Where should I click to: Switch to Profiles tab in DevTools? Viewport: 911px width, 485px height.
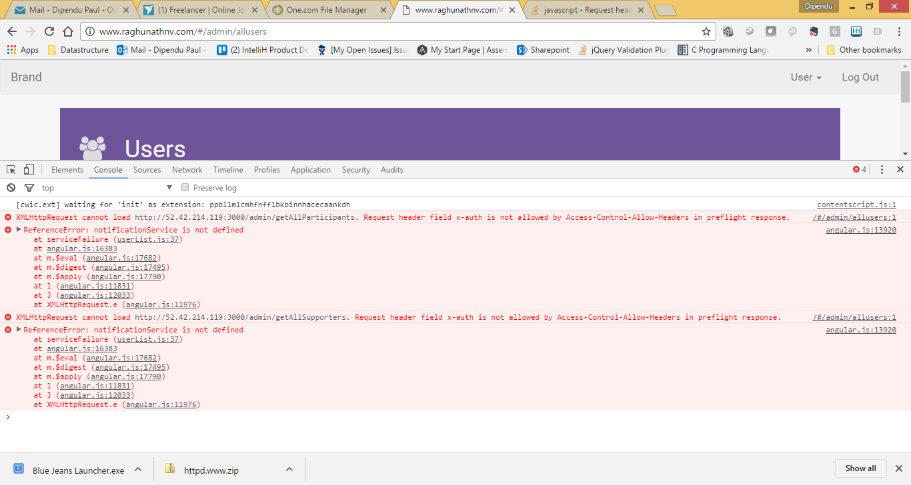(x=267, y=170)
